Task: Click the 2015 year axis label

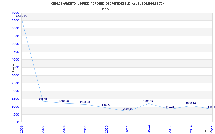Action: pyautogui.click(x=212, y=129)
